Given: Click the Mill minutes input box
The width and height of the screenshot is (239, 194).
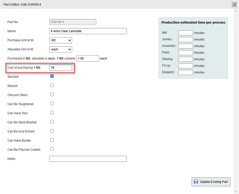Looking at the screenshot, I should 185,33.
